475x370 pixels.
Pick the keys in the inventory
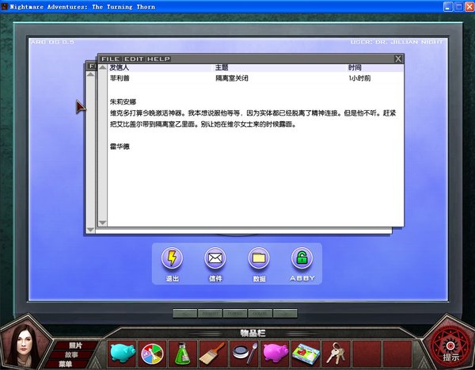[x=336, y=353]
